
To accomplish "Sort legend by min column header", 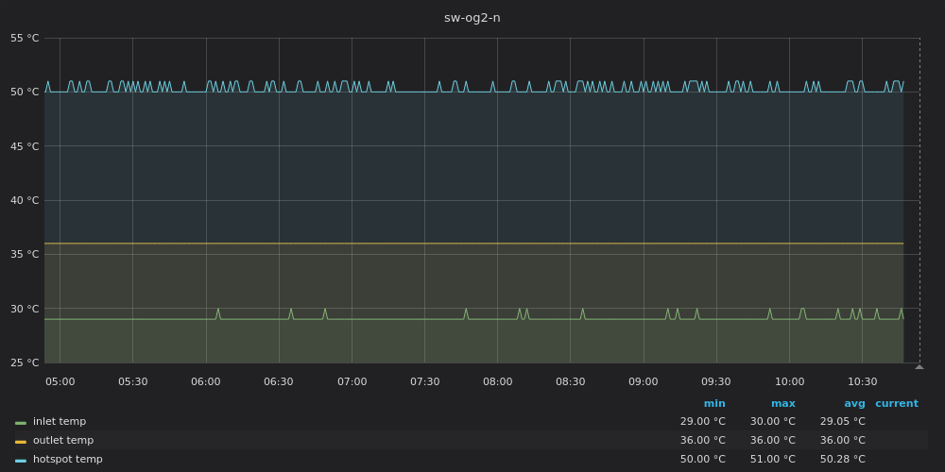I will pyautogui.click(x=714, y=403).
